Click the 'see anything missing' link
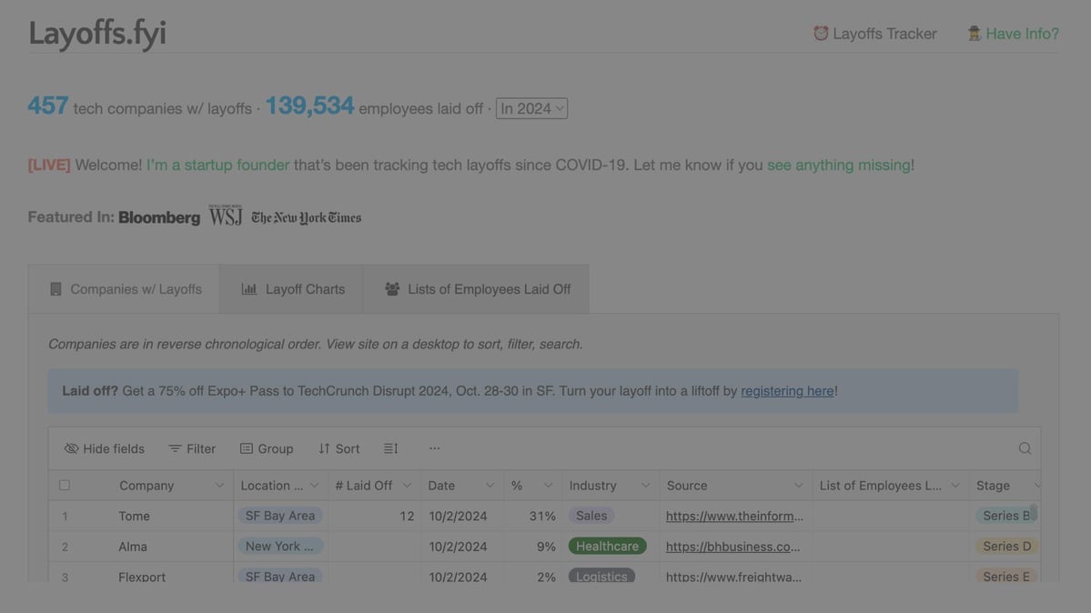This screenshot has height=613, width=1091. tap(838, 165)
